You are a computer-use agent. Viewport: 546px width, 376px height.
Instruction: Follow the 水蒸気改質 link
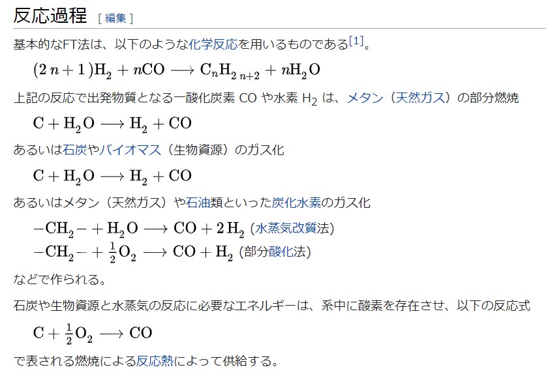click(286, 229)
